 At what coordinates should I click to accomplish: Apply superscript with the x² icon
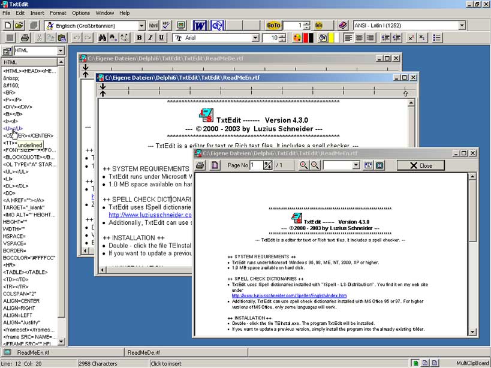411,38
